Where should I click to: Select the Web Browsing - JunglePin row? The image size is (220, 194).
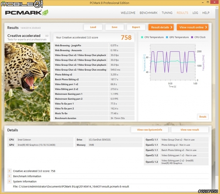click(x=94, y=46)
